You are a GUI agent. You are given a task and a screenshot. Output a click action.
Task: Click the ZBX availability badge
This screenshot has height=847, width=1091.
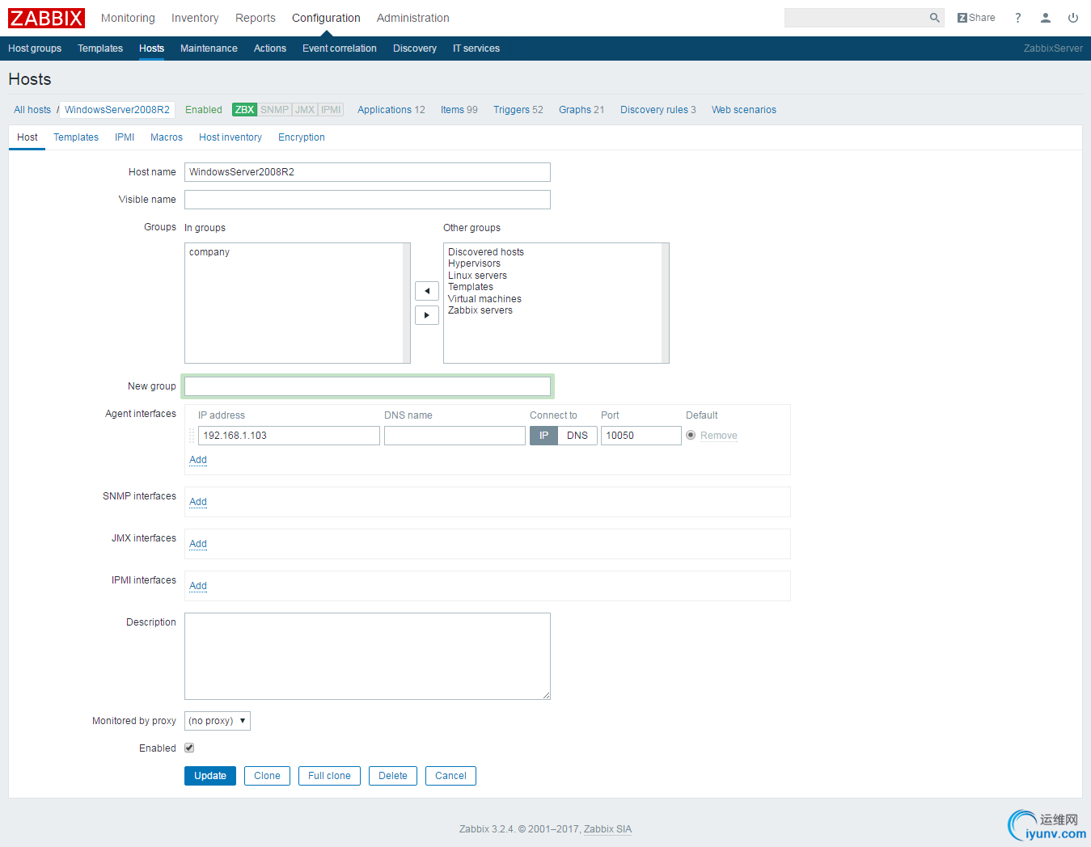(244, 110)
